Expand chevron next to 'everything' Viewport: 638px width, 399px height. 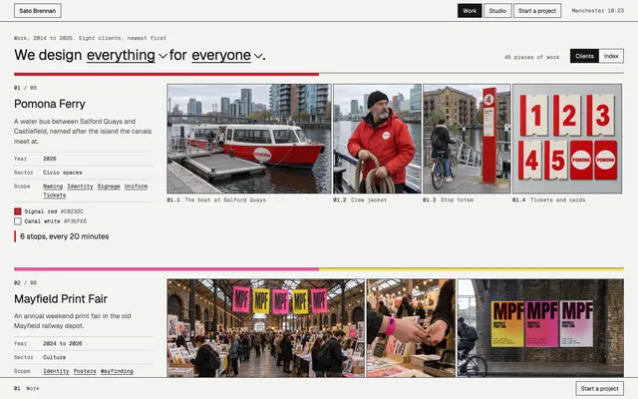162,56
